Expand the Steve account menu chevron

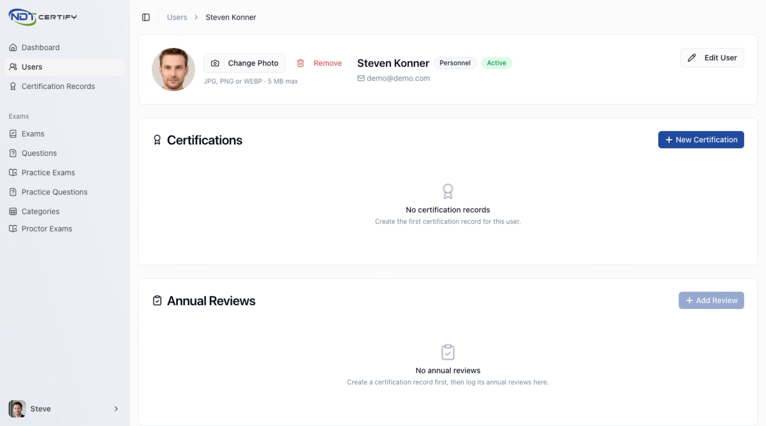click(116, 409)
